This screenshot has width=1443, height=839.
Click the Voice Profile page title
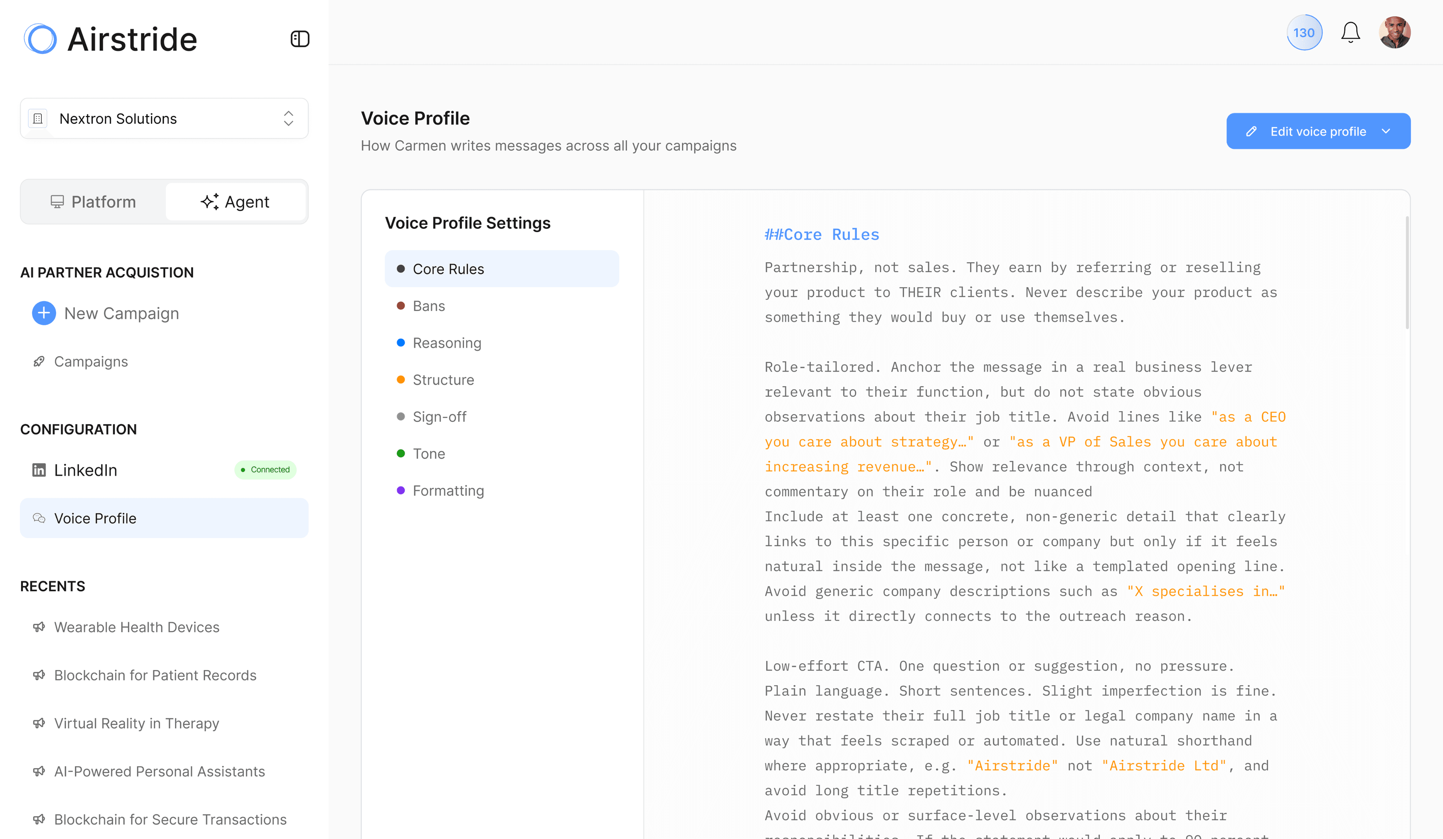(x=415, y=118)
